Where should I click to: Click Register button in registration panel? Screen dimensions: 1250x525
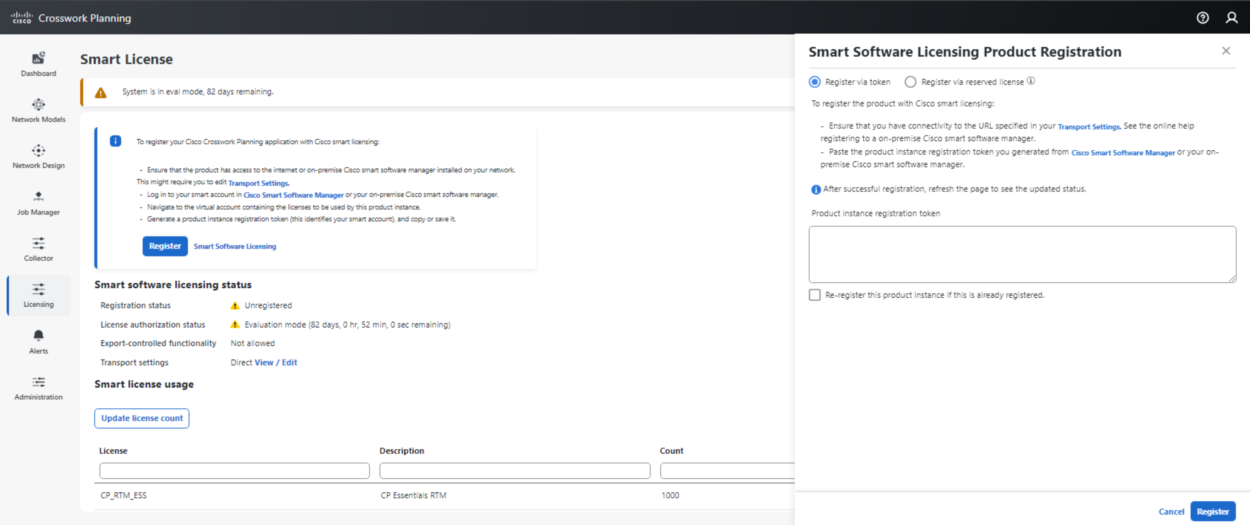[1212, 511]
